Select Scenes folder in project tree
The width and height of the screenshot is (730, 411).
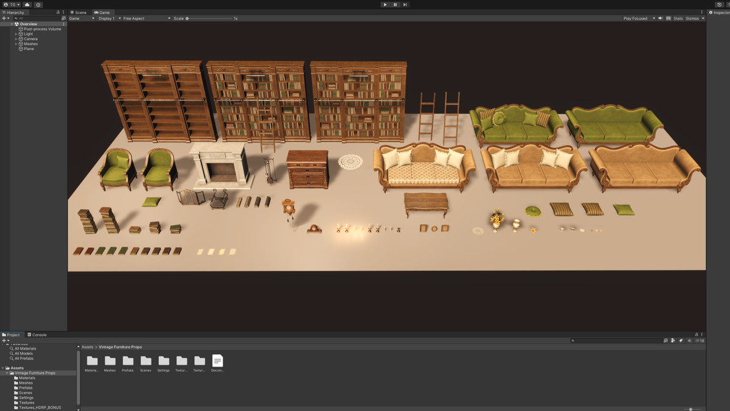coord(22,393)
